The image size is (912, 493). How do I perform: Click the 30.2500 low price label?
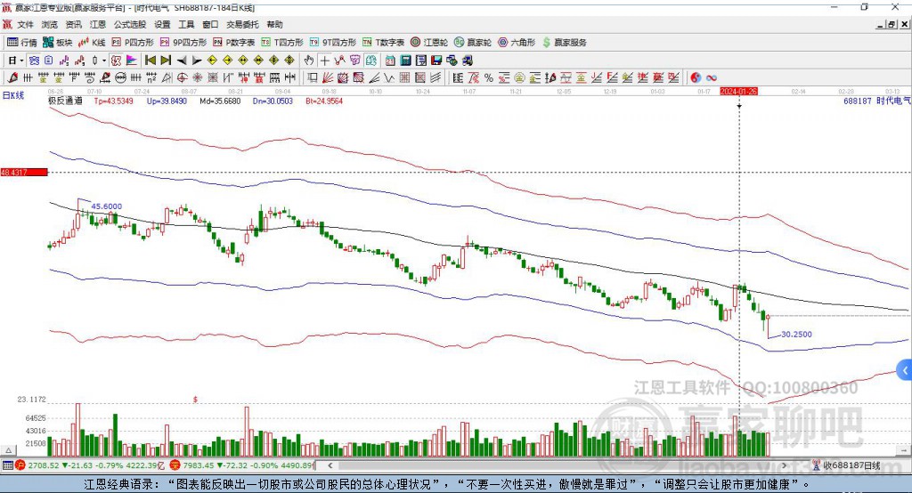(x=797, y=335)
